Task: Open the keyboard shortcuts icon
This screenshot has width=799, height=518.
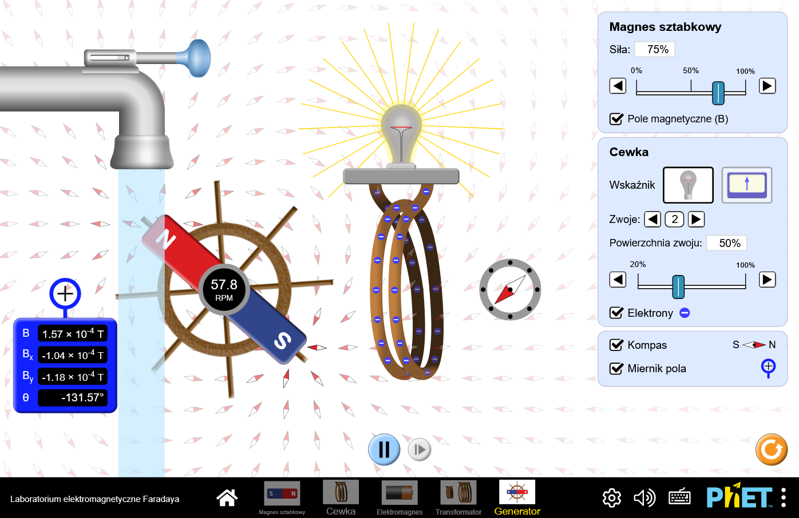Action: coord(679,498)
